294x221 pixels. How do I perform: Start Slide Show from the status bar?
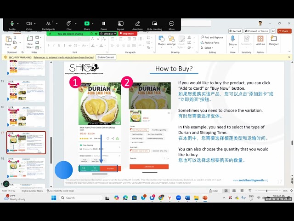(250, 191)
